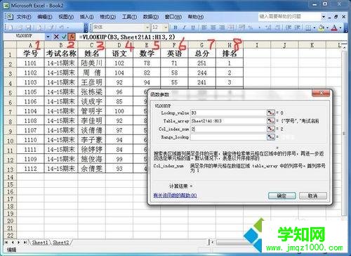Toggle Italic formatting

(x=184, y=27)
